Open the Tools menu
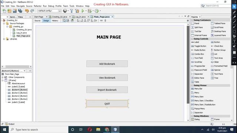The height and width of the screenshot is (133, 237). click(72, 6)
